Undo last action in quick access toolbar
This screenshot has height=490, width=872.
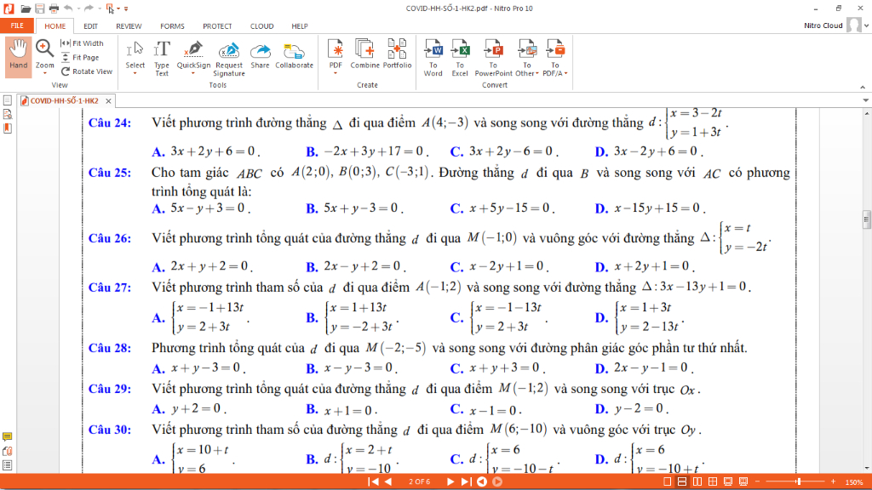click(68, 9)
